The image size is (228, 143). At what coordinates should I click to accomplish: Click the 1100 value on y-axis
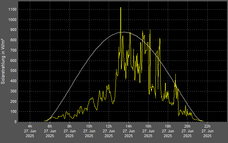pos(12,10)
